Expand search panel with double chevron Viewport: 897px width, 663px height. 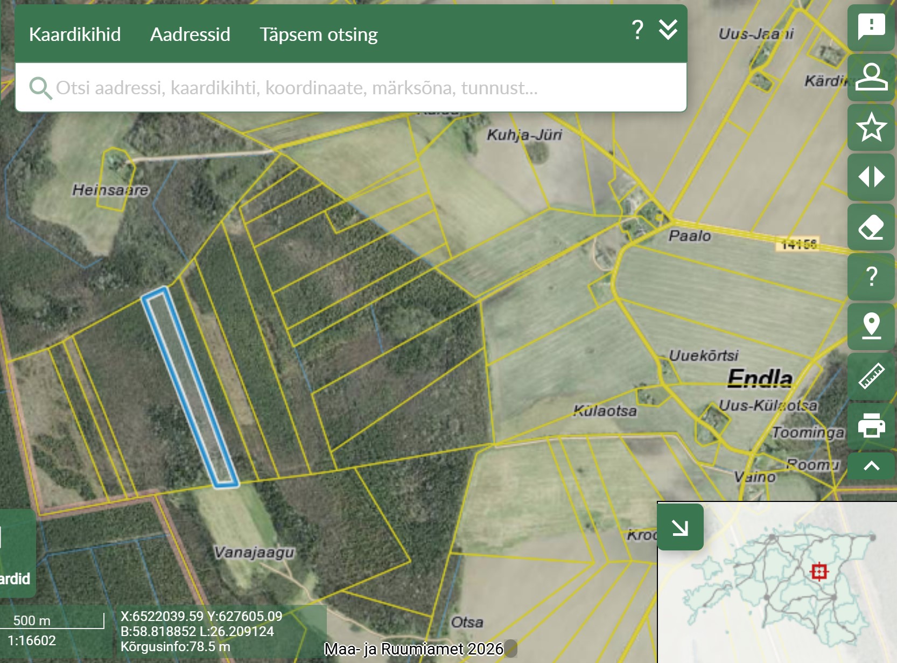click(x=668, y=30)
